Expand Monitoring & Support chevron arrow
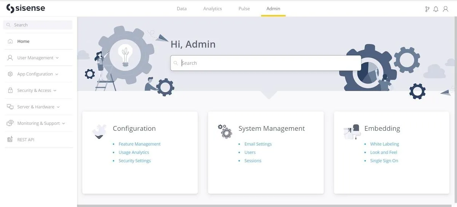The width and height of the screenshot is (457, 207). [x=64, y=124]
